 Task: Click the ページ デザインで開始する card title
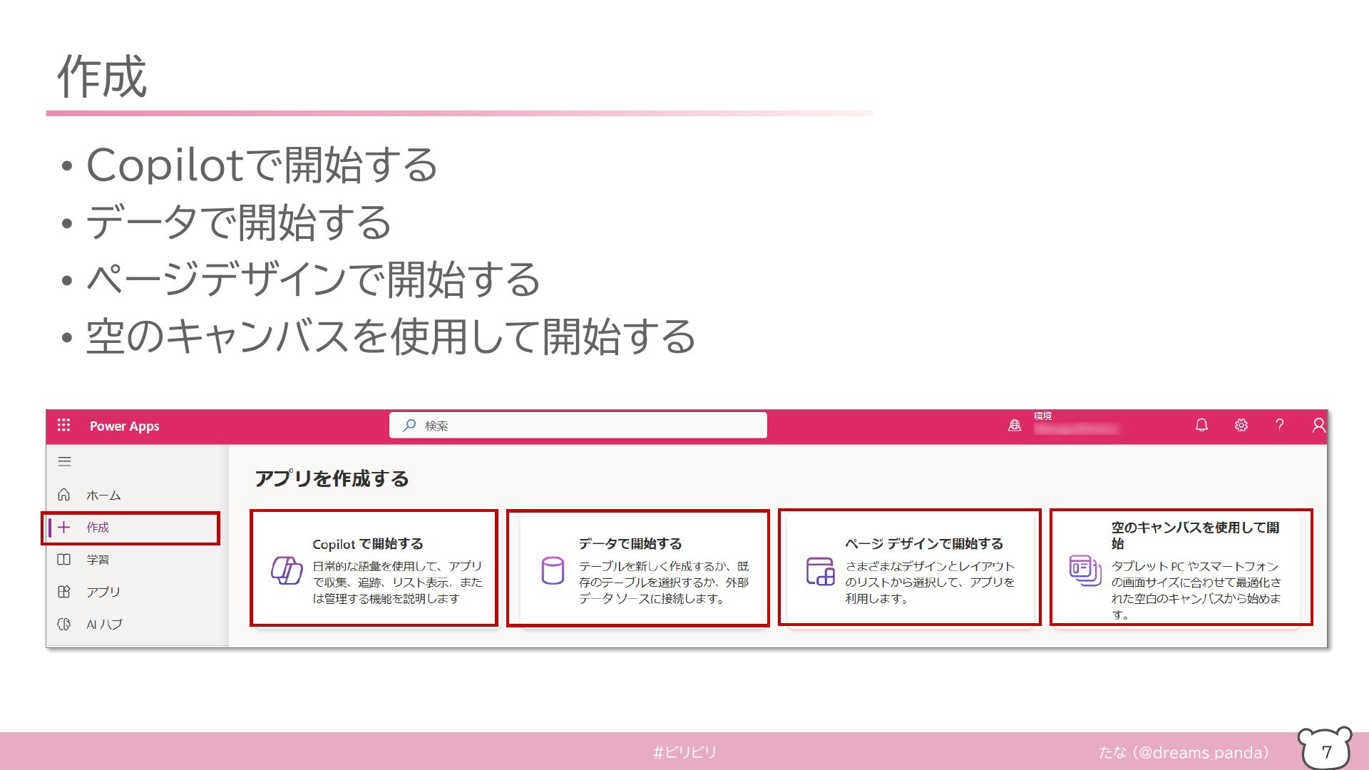(x=924, y=544)
